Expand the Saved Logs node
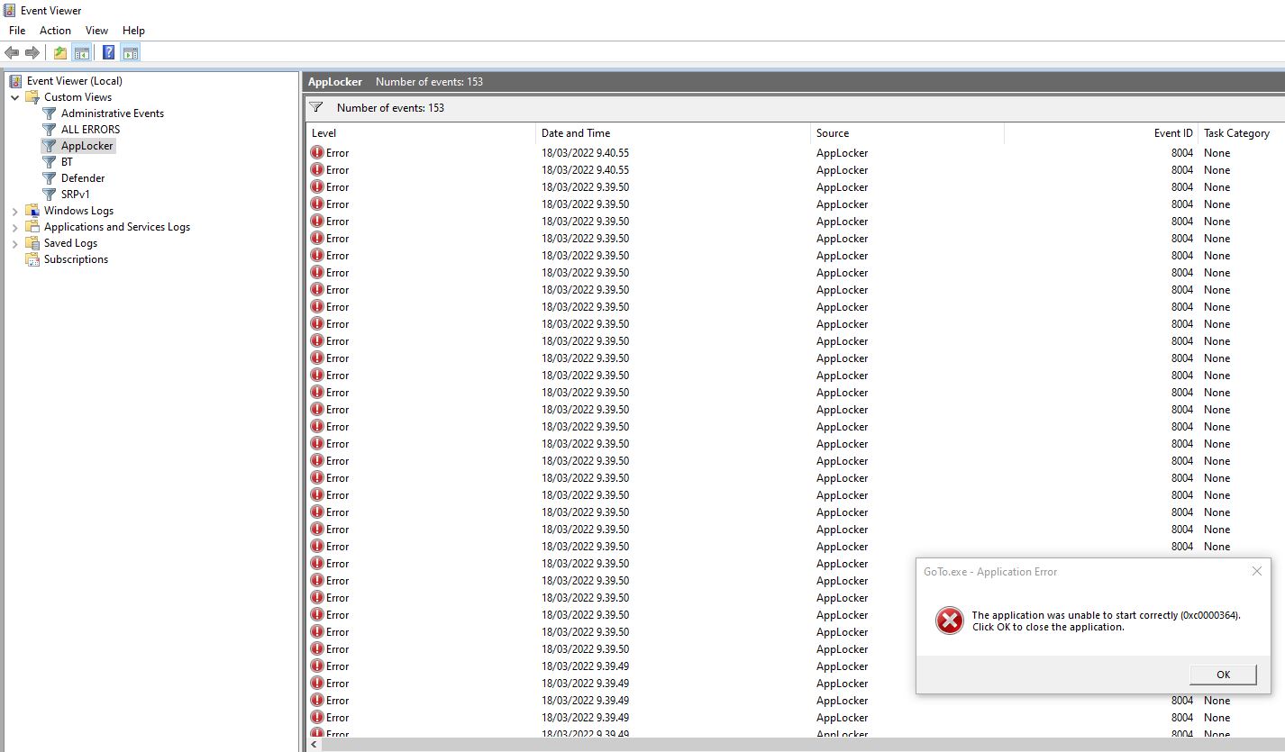This screenshot has height=752, width=1285. (x=15, y=243)
